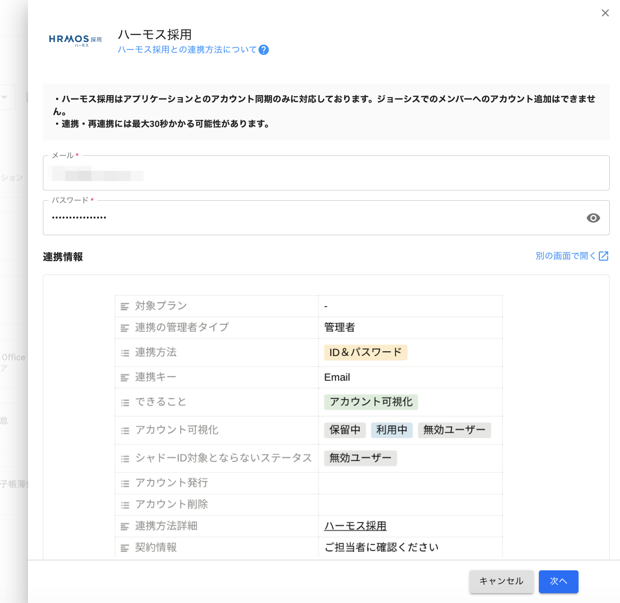
Task: Open ハーモス採用との連携方法について link
Action: tap(187, 49)
